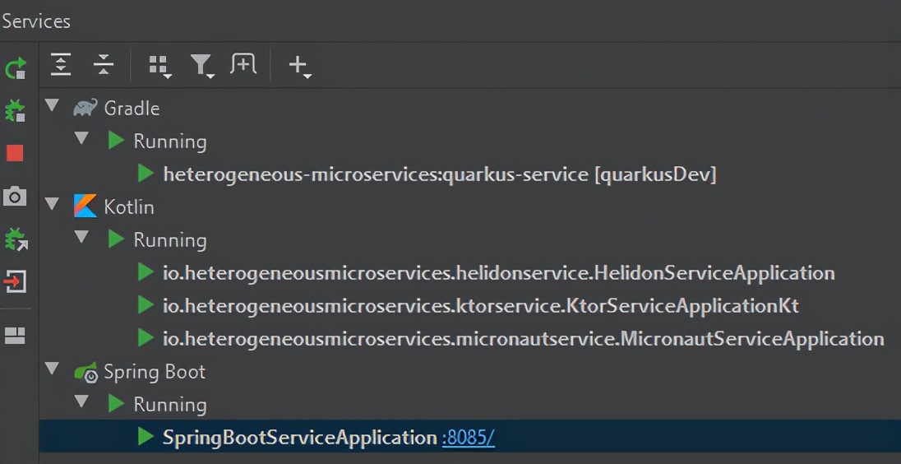901x464 pixels.
Task: Select the KtorServiceApplicationKt entry
Action: (481, 306)
